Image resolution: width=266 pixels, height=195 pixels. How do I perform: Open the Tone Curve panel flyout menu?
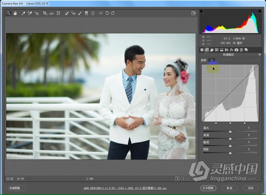point(259,54)
